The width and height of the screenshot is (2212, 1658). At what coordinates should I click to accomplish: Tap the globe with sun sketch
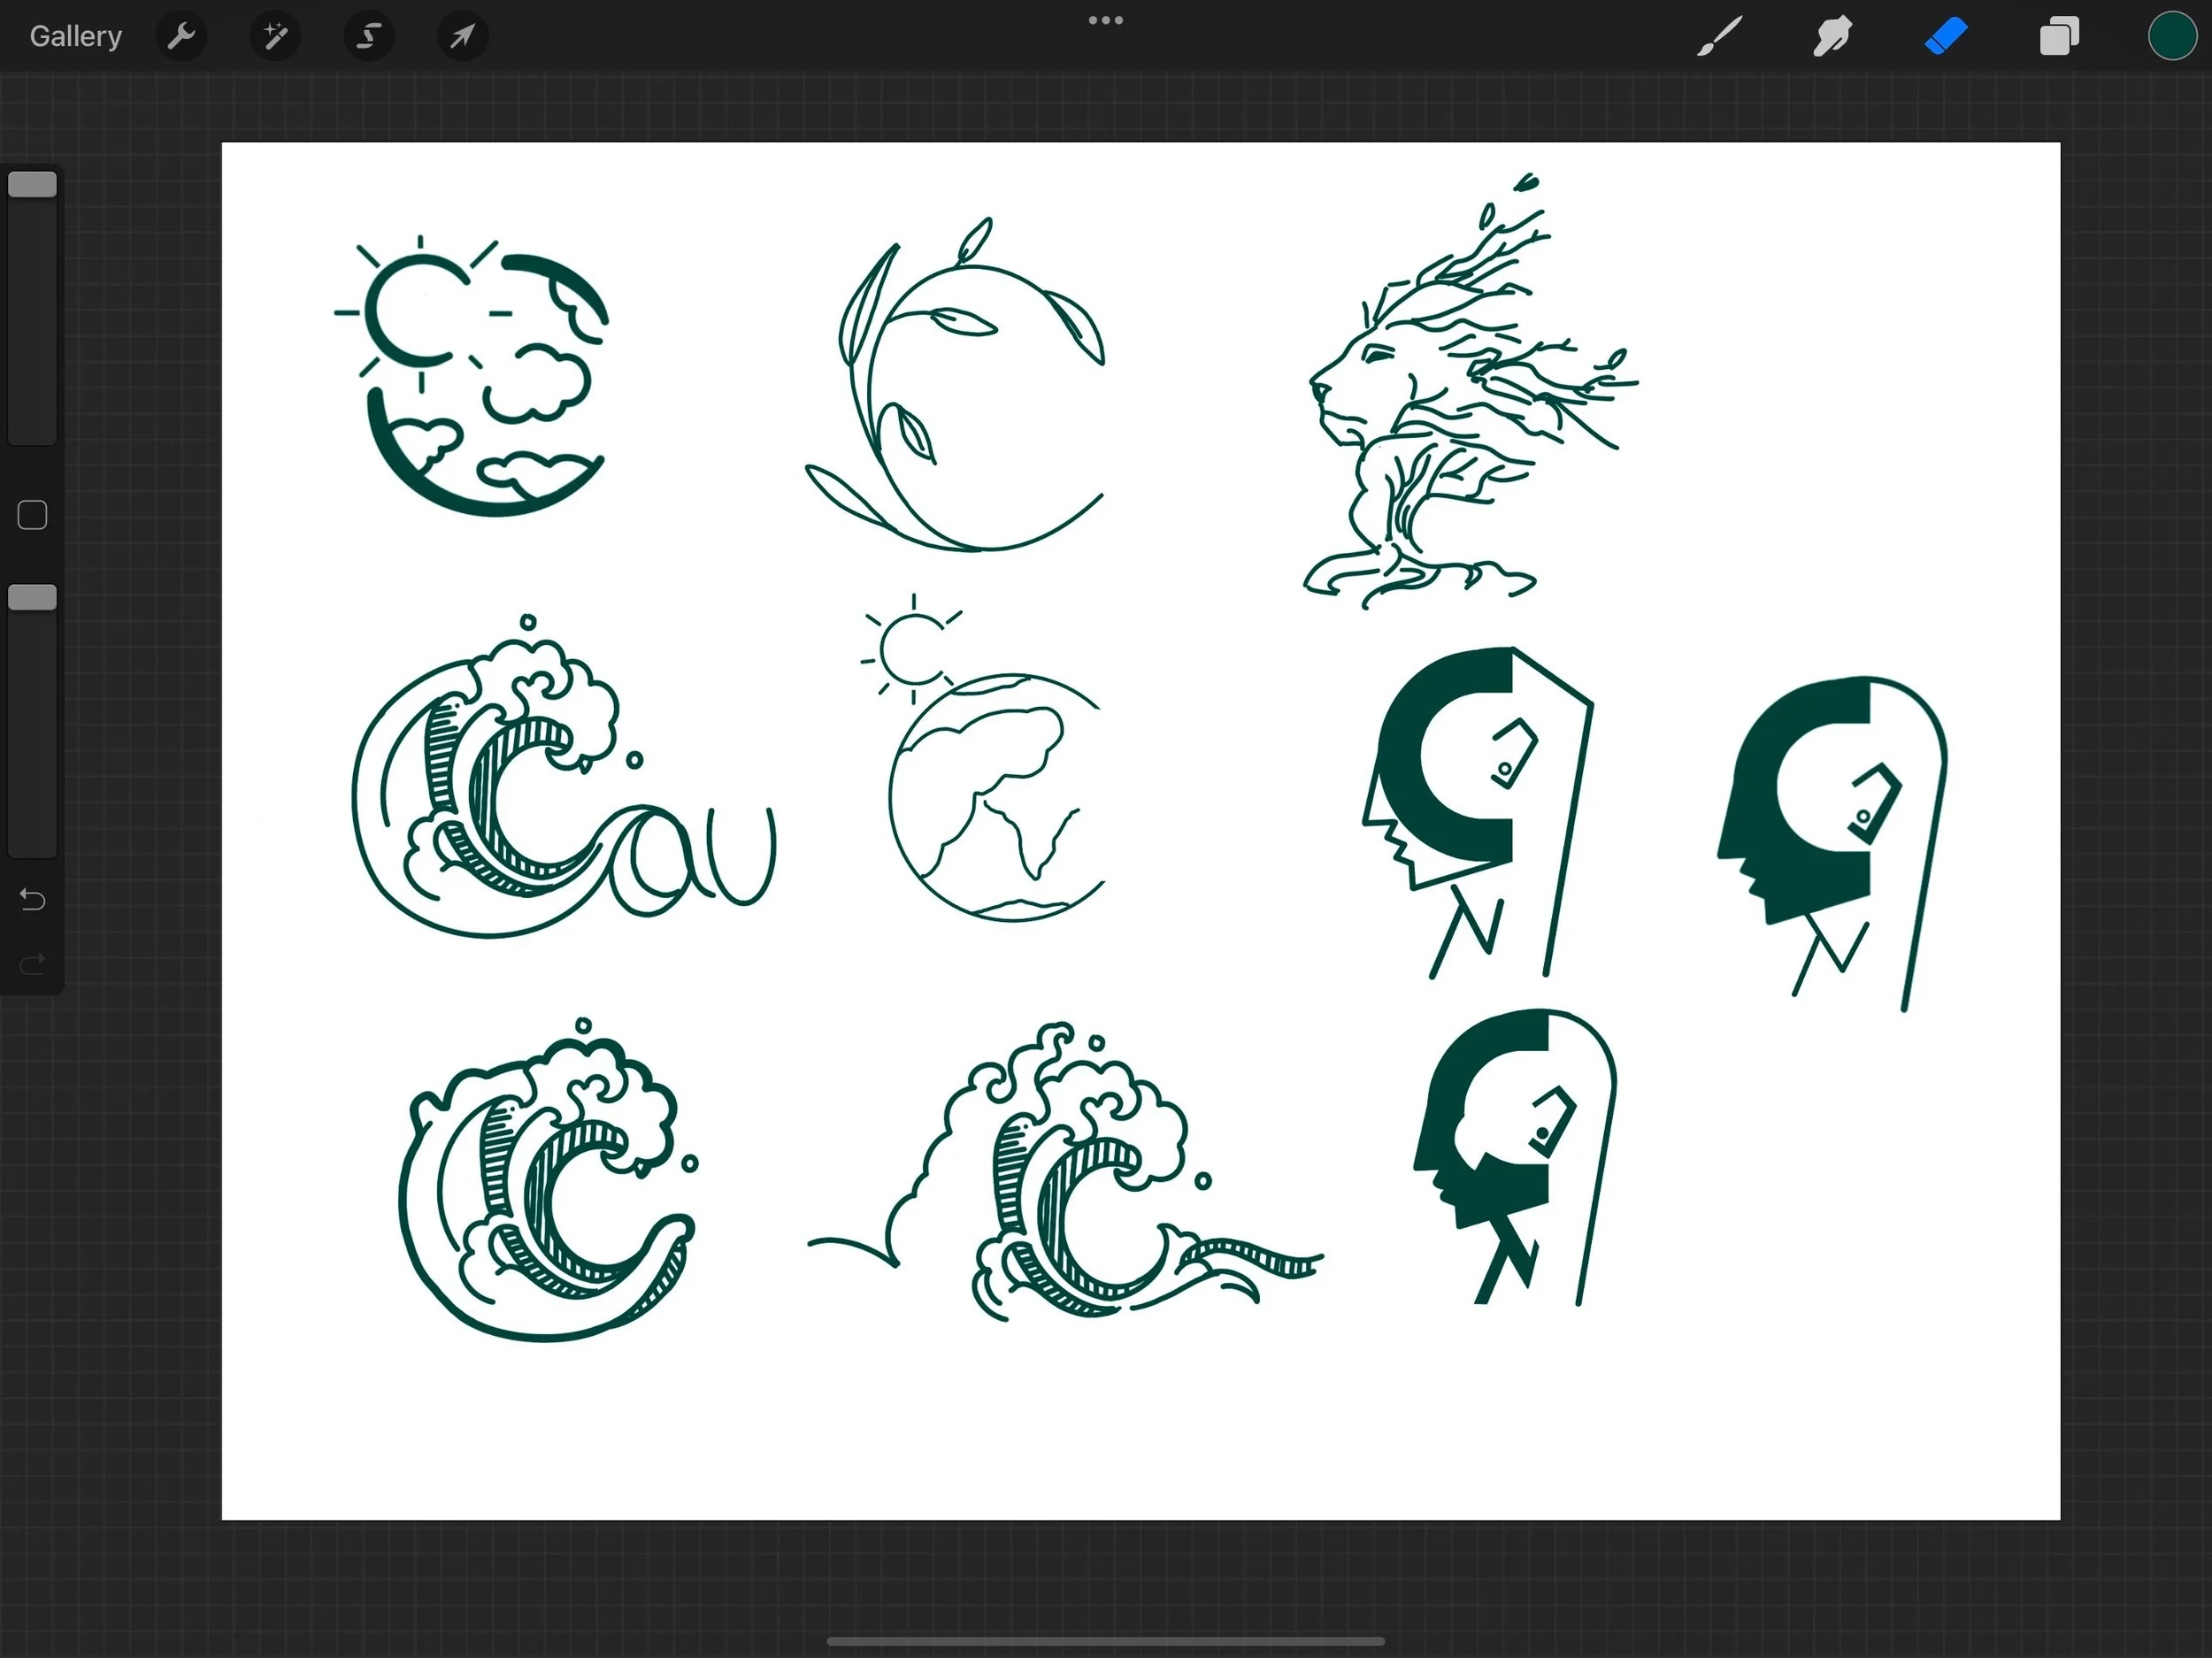[983, 758]
